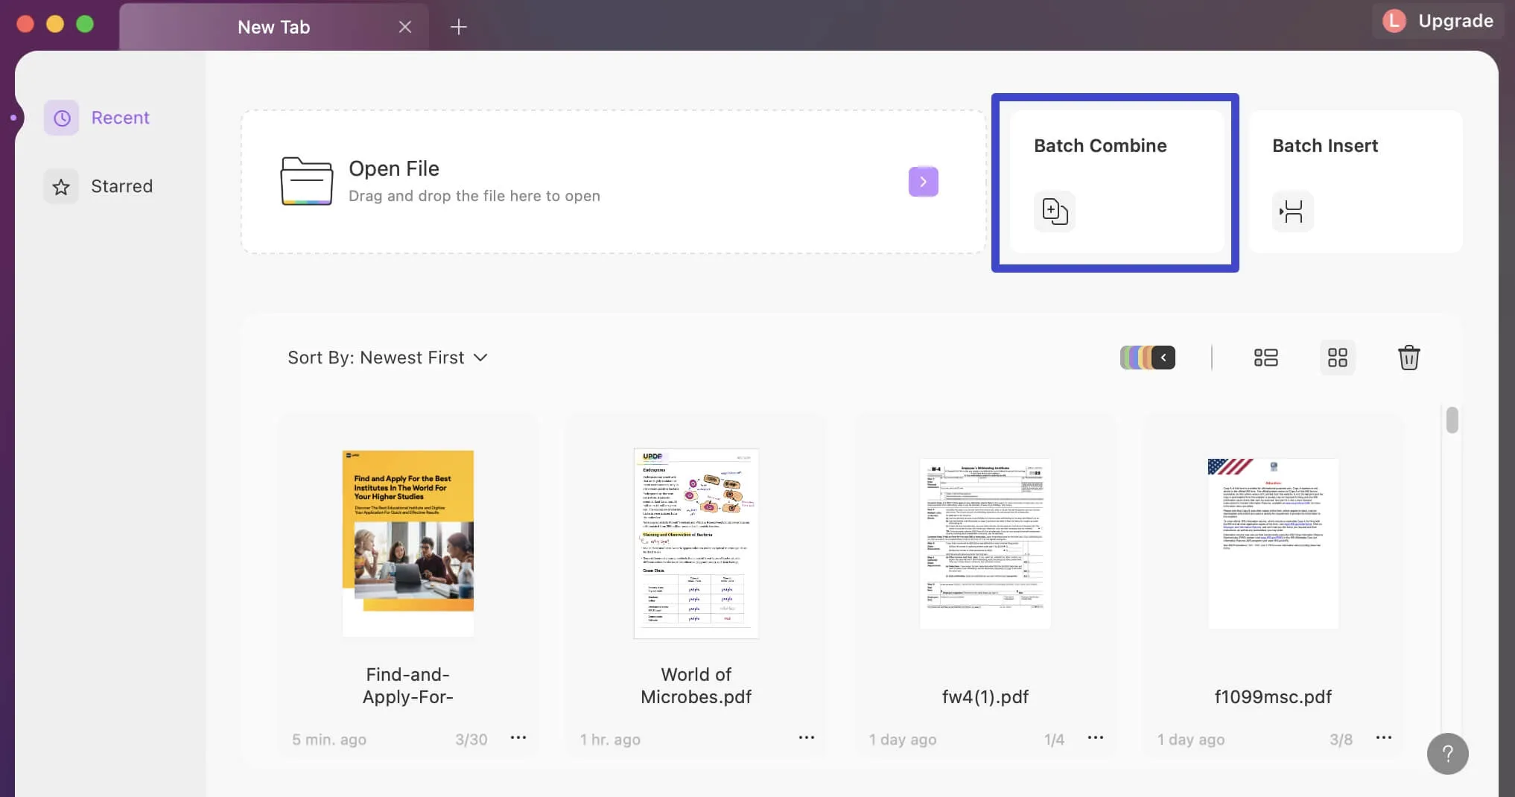
Task: Expand the color tag filter strip
Action: [x=1162, y=358]
